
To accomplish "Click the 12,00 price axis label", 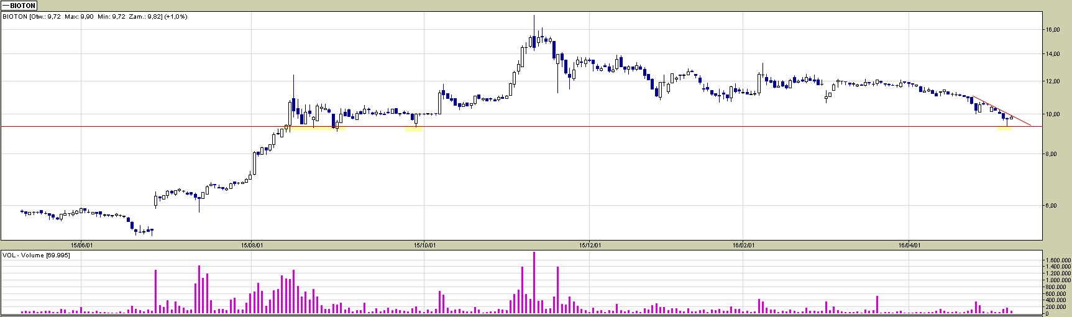I will coord(1053,81).
